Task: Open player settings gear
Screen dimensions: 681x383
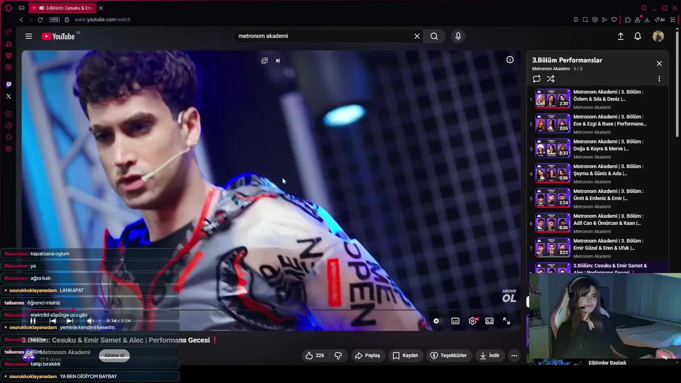Action: (x=472, y=321)
